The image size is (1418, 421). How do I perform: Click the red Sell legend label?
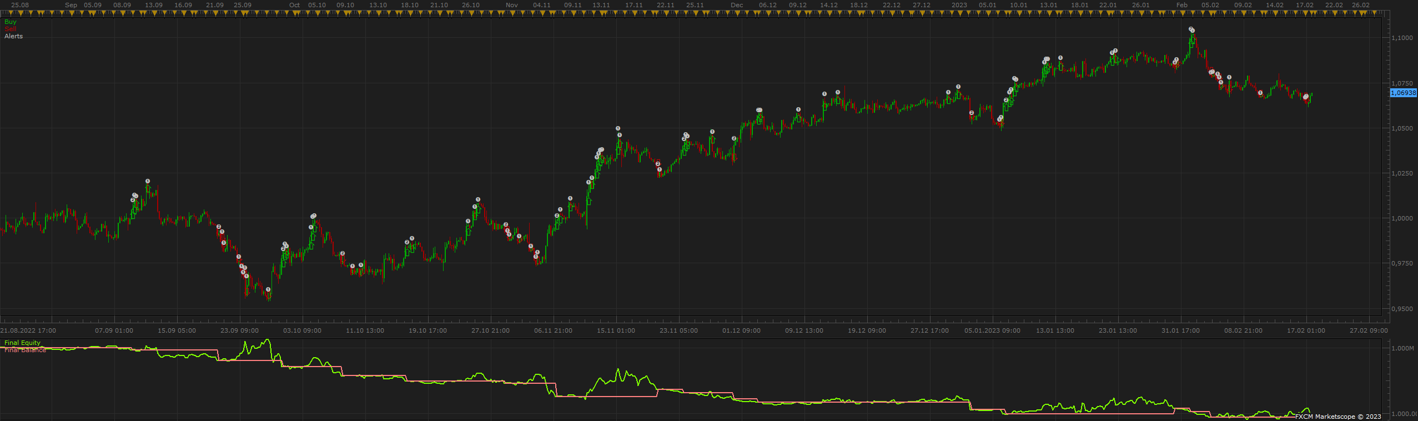(x=11, y=29)
